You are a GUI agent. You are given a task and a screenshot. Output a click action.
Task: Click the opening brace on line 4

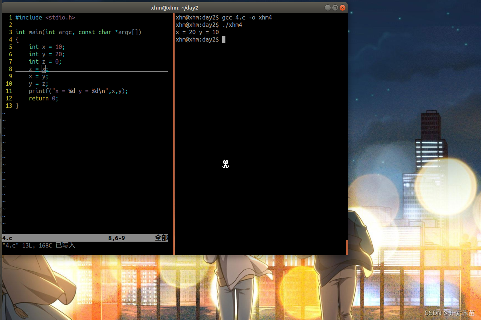click(17, 39)
